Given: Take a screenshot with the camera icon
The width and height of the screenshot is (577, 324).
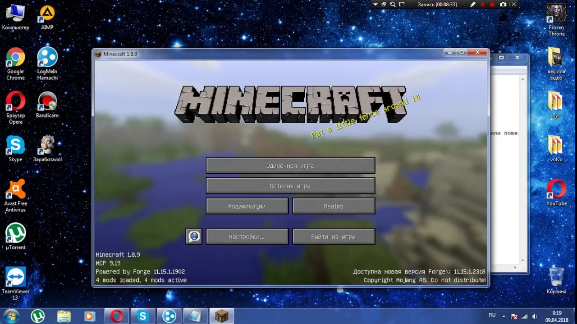Looking at the screenshot, I should click(503, 4).
